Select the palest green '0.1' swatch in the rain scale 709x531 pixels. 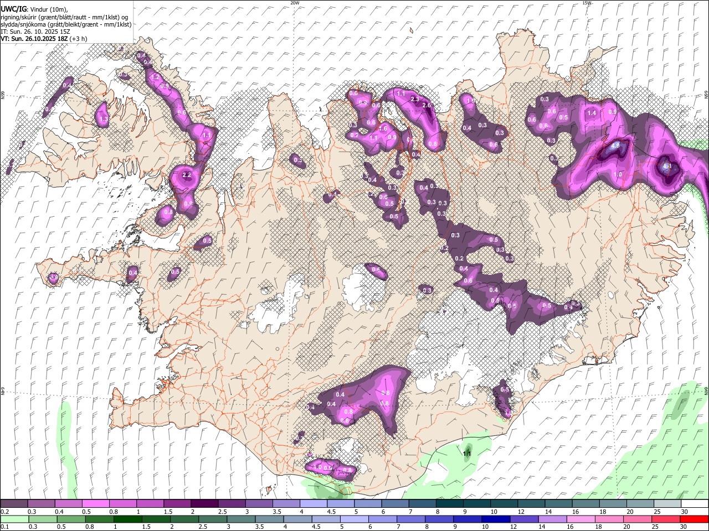coord(14,519)
